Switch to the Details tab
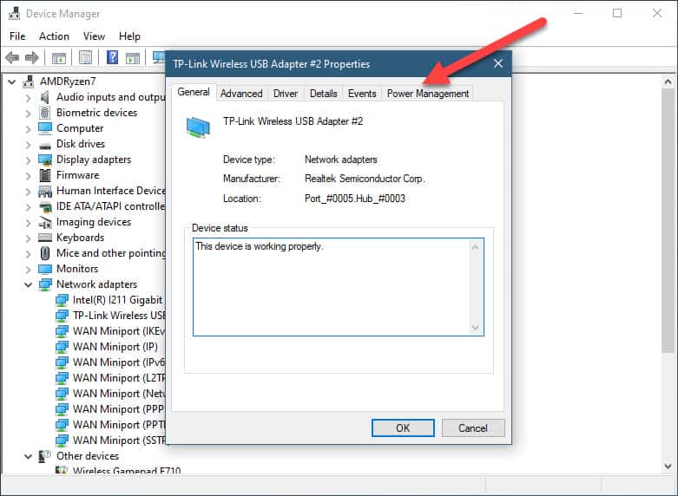 pos(324,94)
